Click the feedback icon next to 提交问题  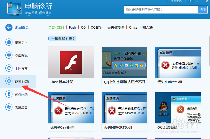(x=189, y=1)
